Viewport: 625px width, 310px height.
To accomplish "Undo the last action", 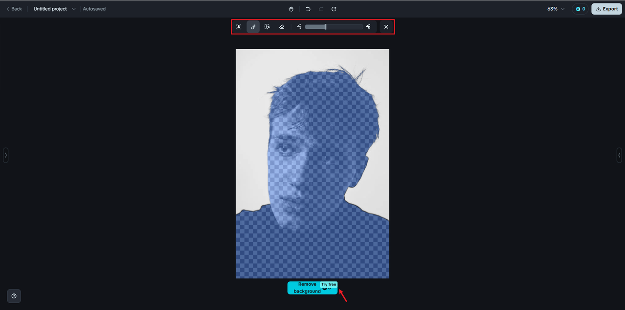I will coord(308,9).
